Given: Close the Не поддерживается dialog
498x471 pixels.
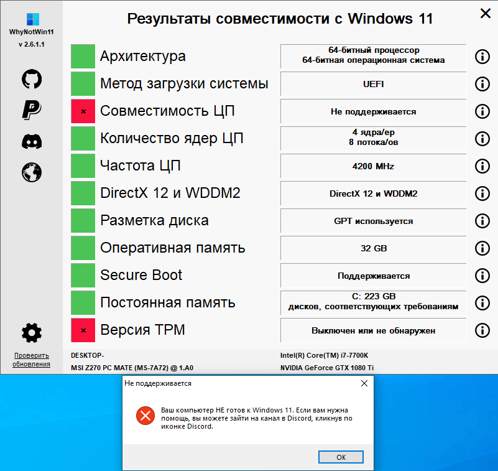Looking at the screenshot, I should [x=364, y=383].
